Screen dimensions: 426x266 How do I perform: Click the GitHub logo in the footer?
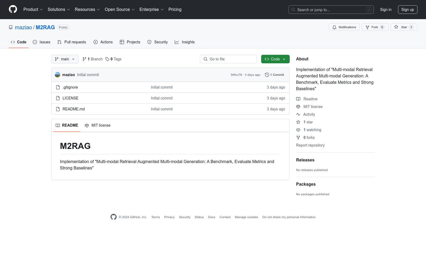(113, 217)
